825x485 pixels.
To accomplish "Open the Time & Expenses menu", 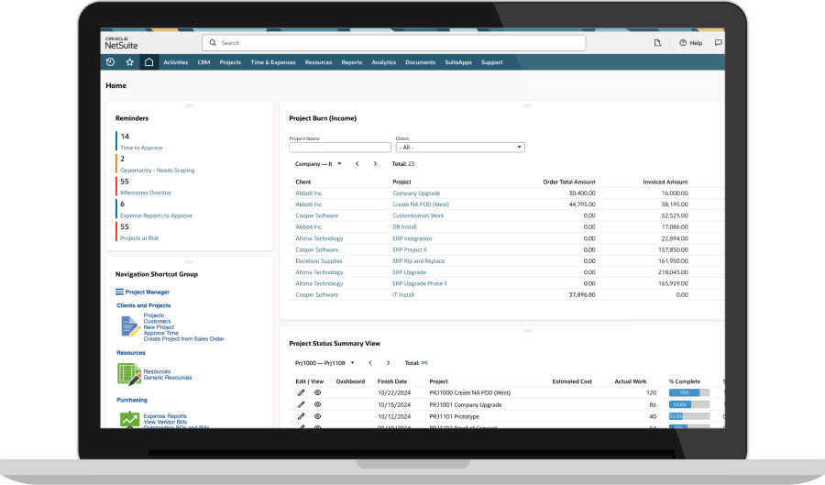I will pos(273,62).
